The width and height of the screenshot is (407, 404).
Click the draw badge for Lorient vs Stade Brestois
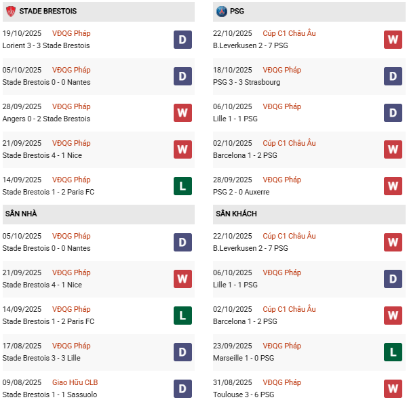[x=182, y=39]
